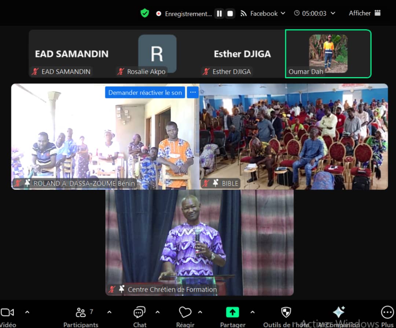Image resolution: width=396 pixels, height=328 pixels.
Task: Open the Facebook live stream dropdown
Action: tap(263, 13)
